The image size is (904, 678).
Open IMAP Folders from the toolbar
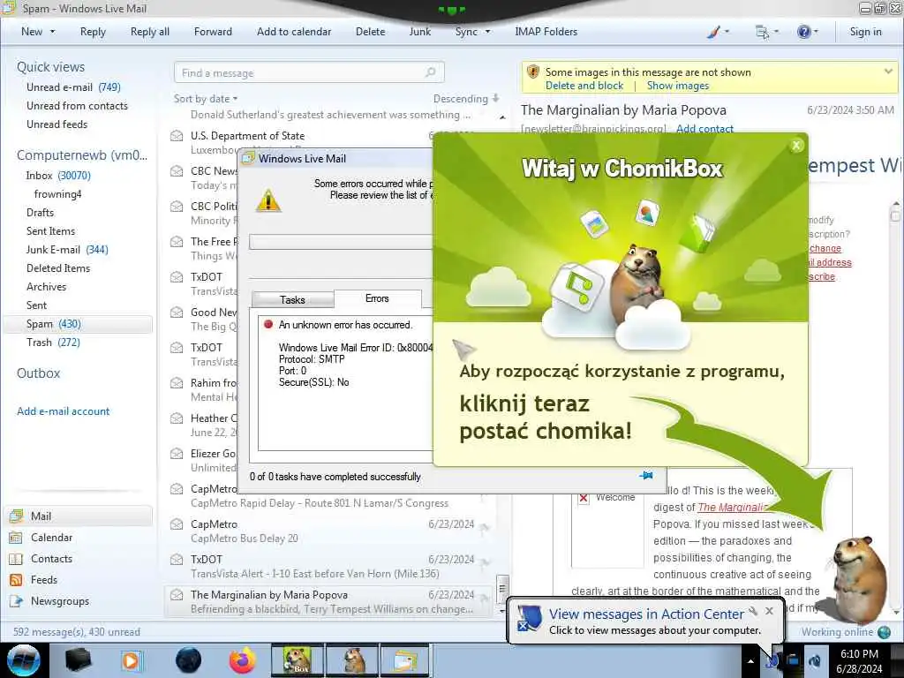click(x=546, y=32)
